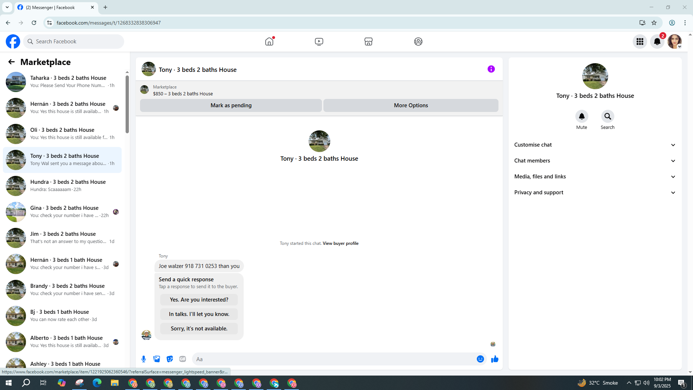This screenshot has height=390, width=693.
Task: Open the apps grid menu
Action: 640,42
